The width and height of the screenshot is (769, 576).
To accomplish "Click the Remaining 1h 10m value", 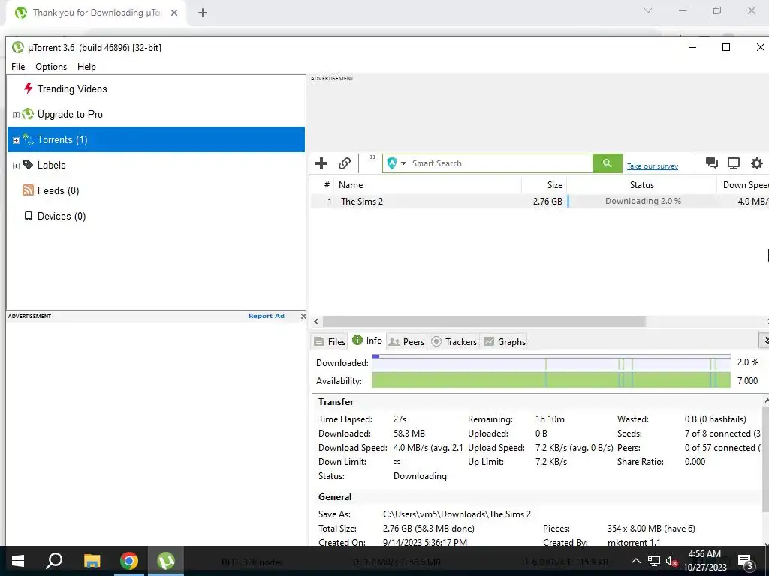I will tap(550, 419).
